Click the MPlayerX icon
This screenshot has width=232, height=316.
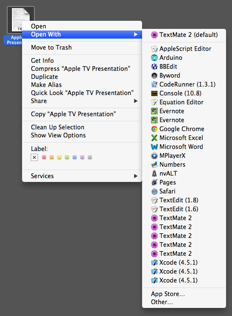coord(154,156)
